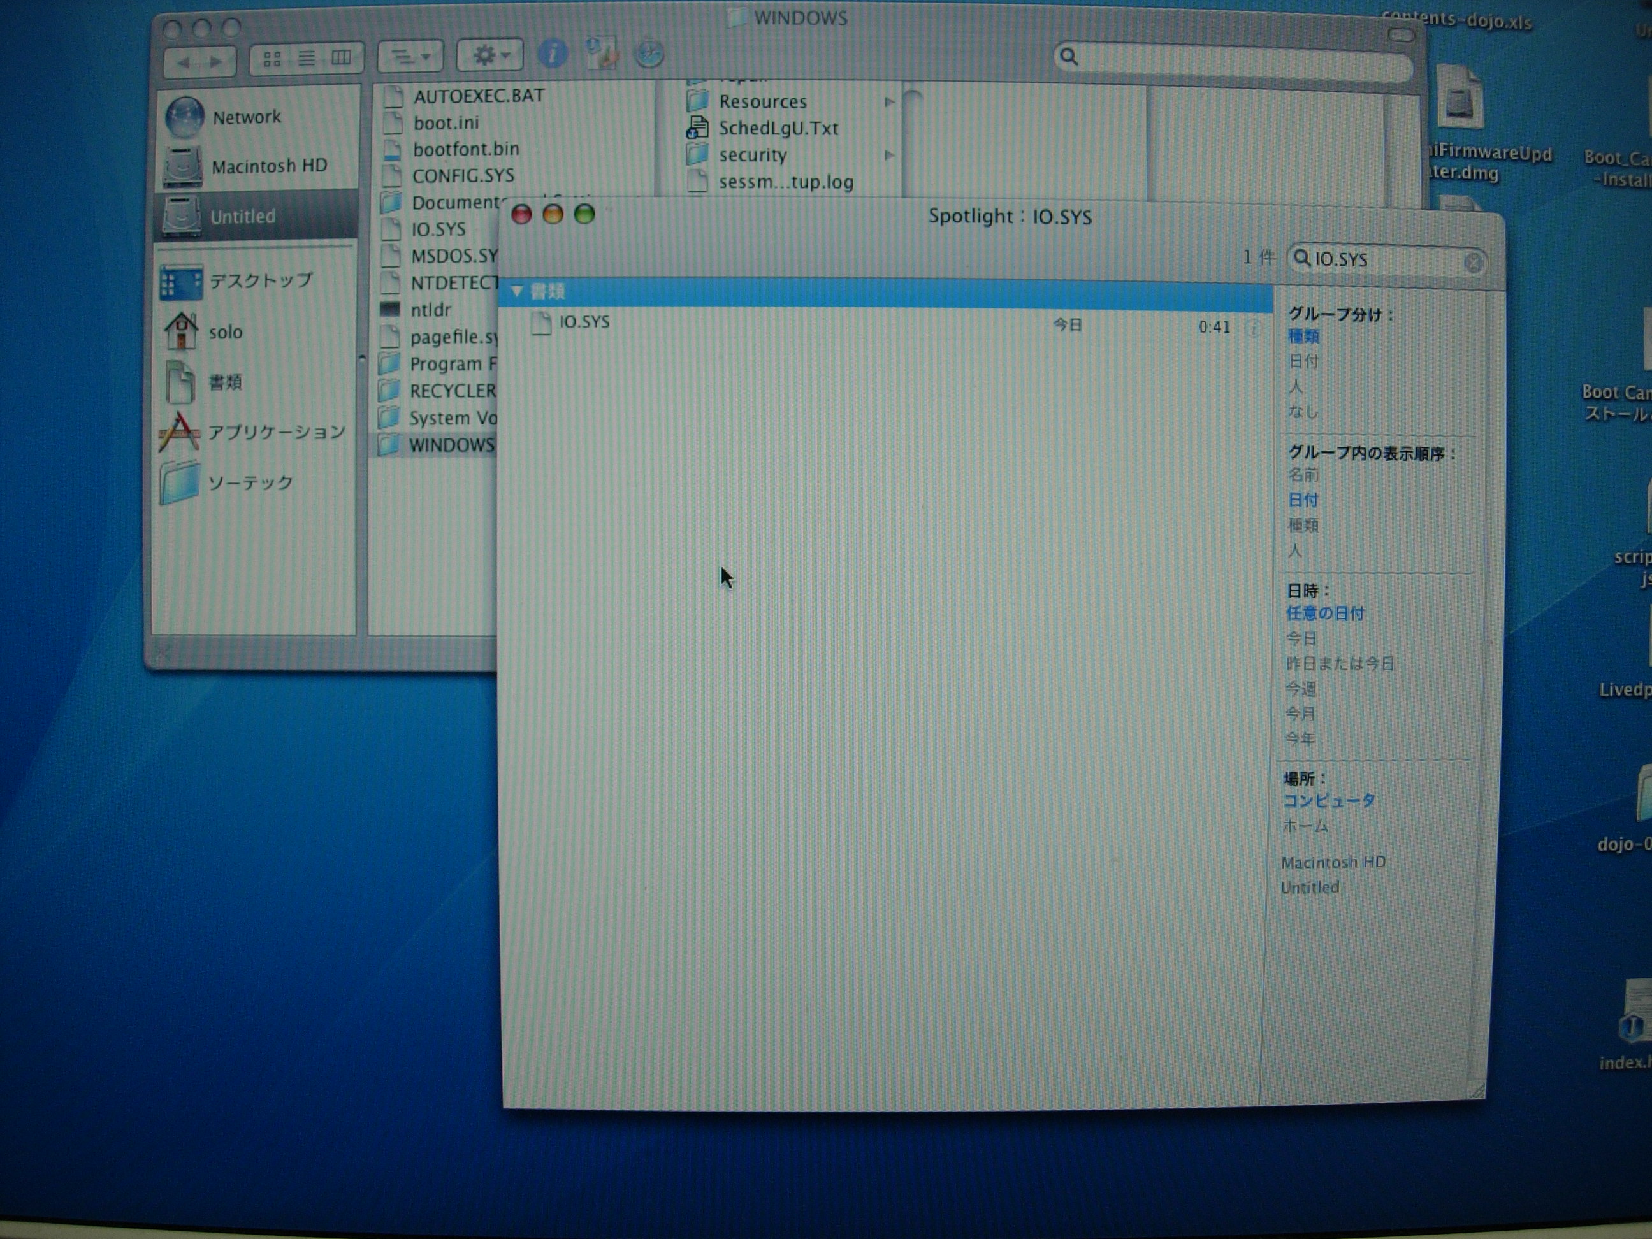Select SchedLgU.Txt file in Finder
1652x1239 pixels.
coord(778,129)
